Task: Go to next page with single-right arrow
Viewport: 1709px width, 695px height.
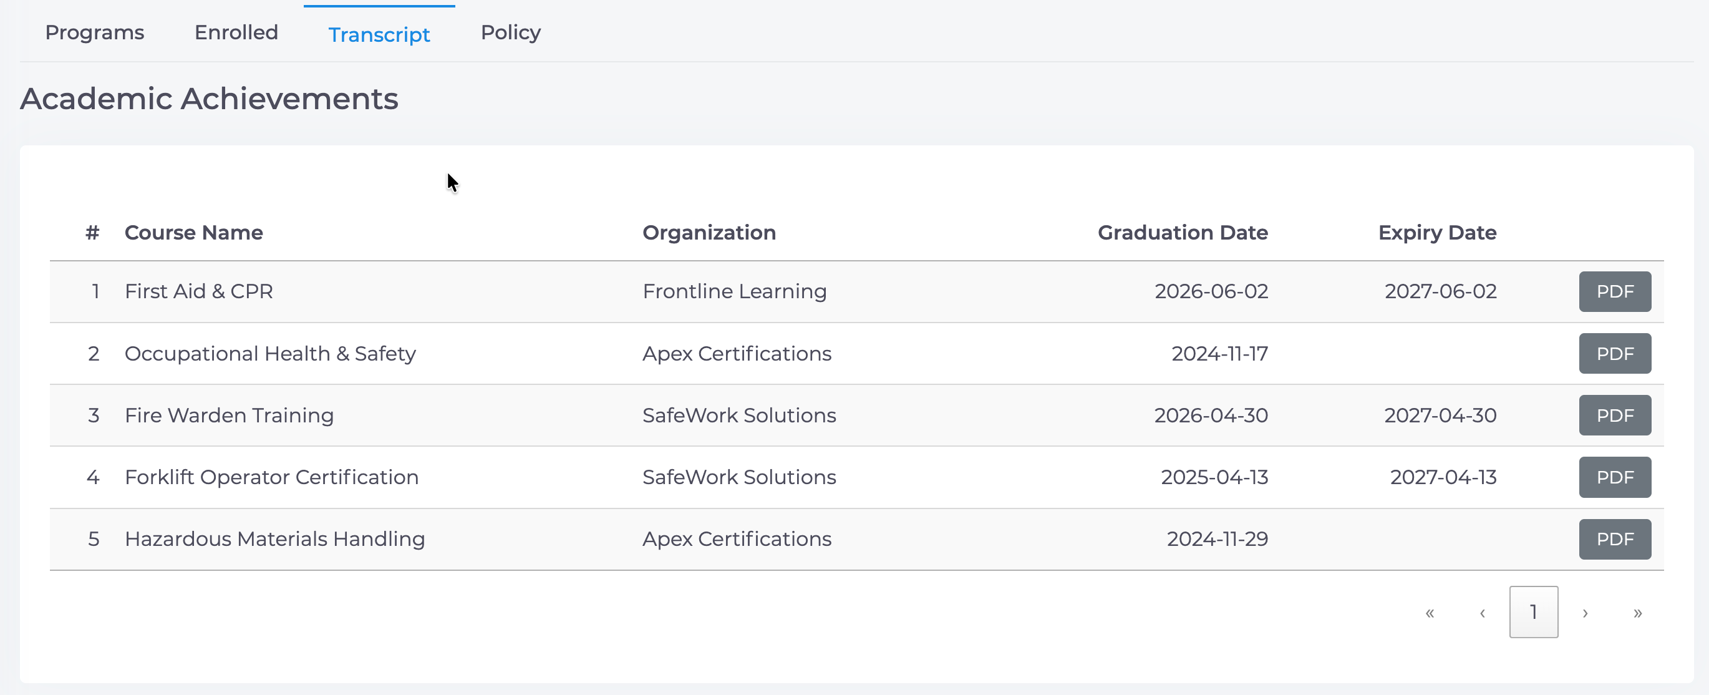Action: tap(1585, 612)
